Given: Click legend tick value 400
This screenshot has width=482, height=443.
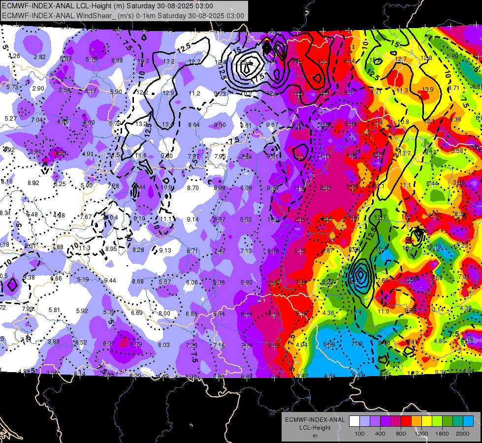Looking at the screenshot, I should coord(380,434).
